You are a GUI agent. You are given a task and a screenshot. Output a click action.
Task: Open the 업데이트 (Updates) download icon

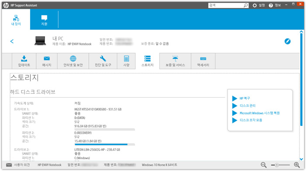pos(24,59)
